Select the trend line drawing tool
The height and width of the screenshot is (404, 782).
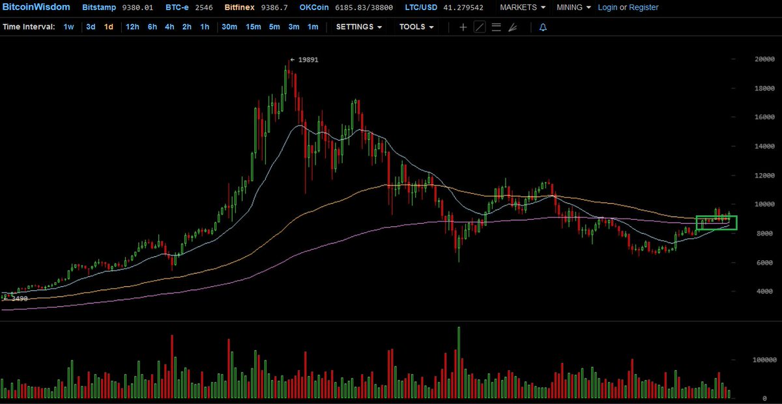click(x=480, y=27)
